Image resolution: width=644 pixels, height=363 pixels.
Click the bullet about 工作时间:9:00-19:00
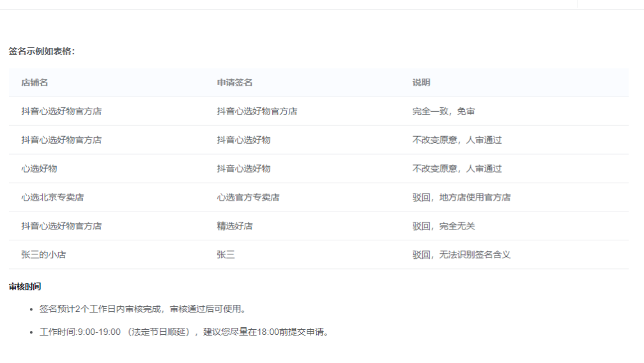(185, 332)
